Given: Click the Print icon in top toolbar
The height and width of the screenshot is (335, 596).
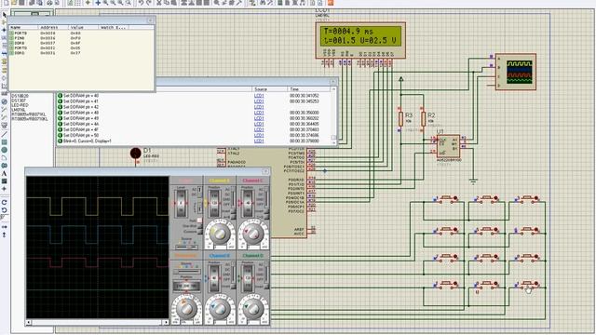Looking at the screenshot, I should click(49, 3).
